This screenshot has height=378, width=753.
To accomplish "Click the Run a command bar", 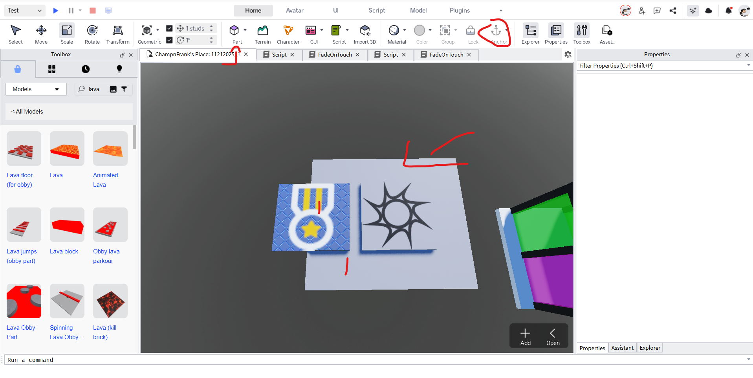I will coord(376,360).
